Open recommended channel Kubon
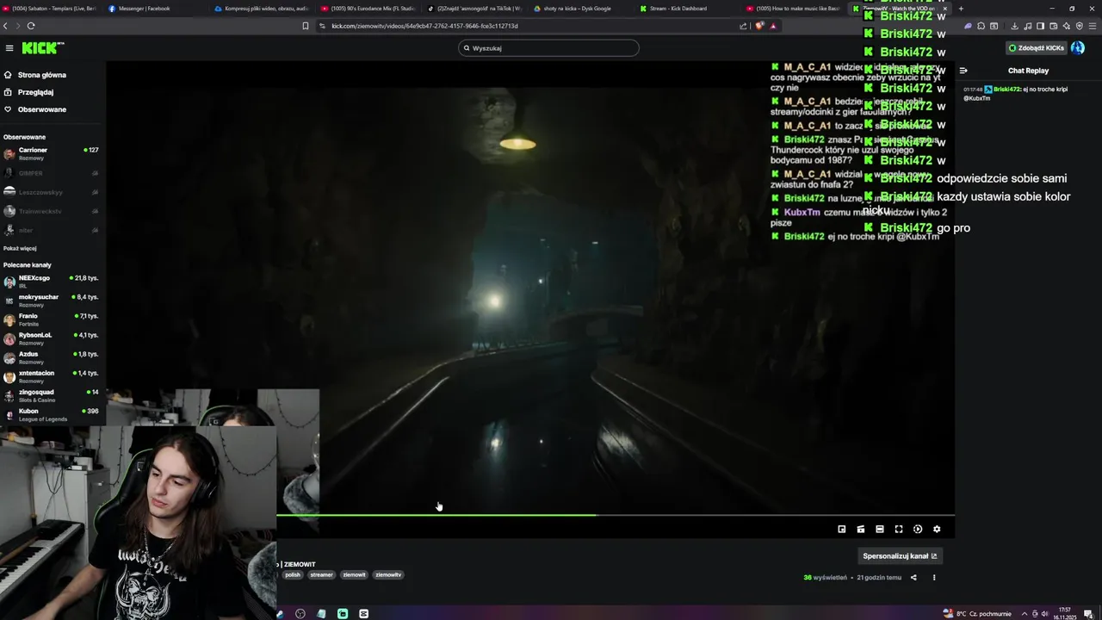The height and width of the screenshot is (620, 1102). click(x=52, y=414)
